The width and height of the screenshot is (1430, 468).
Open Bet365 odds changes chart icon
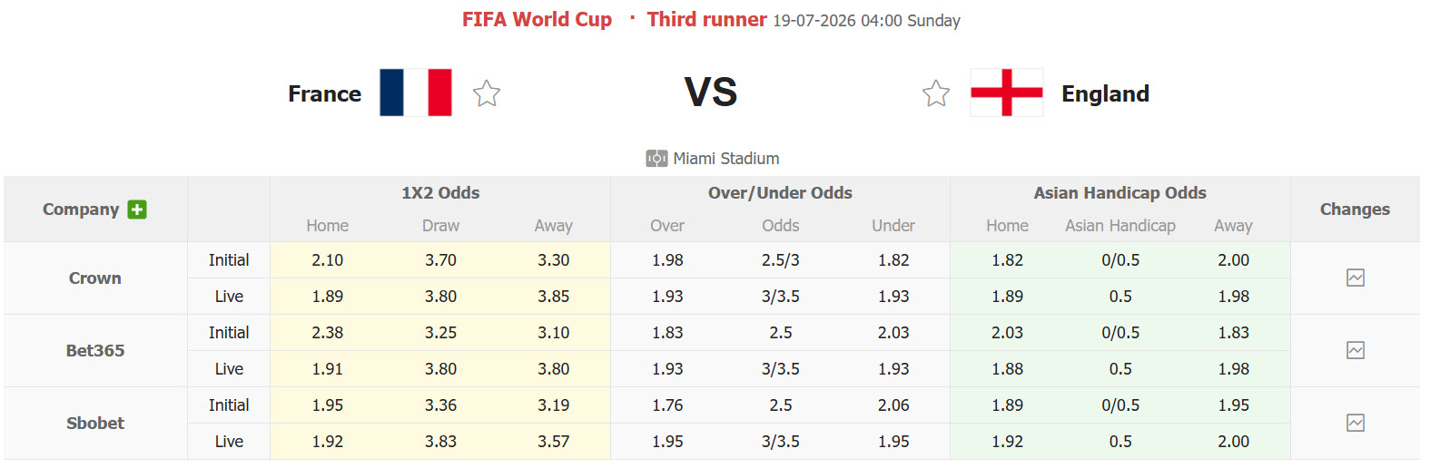click(x=1356, y=350)
